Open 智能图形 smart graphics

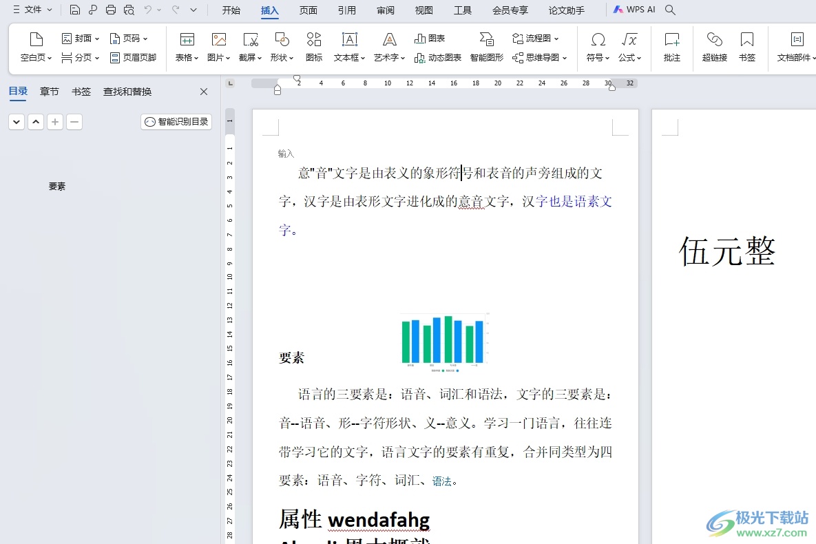pos(487,47)
